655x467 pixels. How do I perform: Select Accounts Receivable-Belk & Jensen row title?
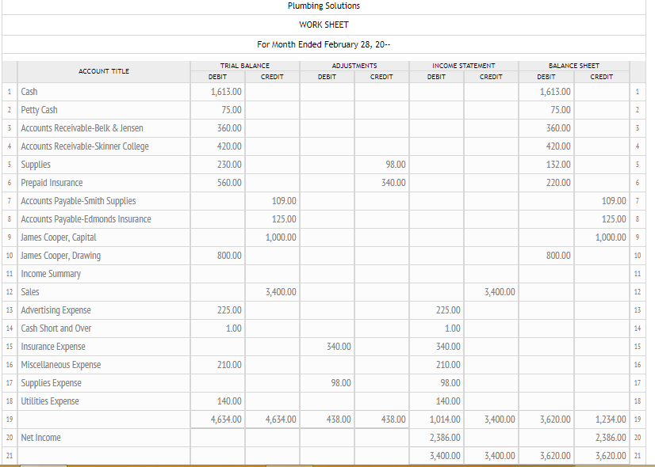(x=104, y=128)
